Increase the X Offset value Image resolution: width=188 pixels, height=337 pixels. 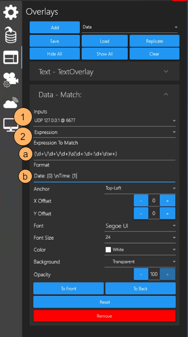167,201
